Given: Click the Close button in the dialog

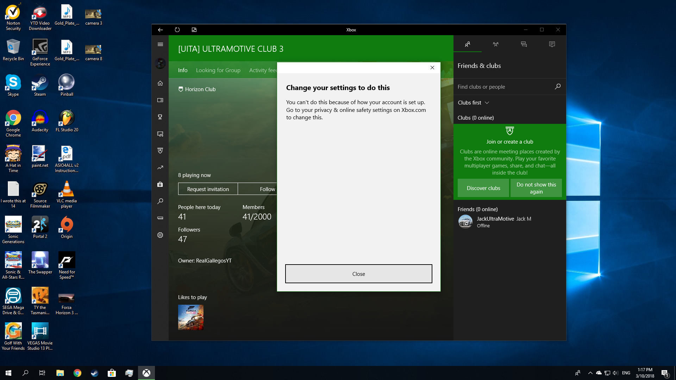Looking at the screenshot, I should [x=359, y=274].
